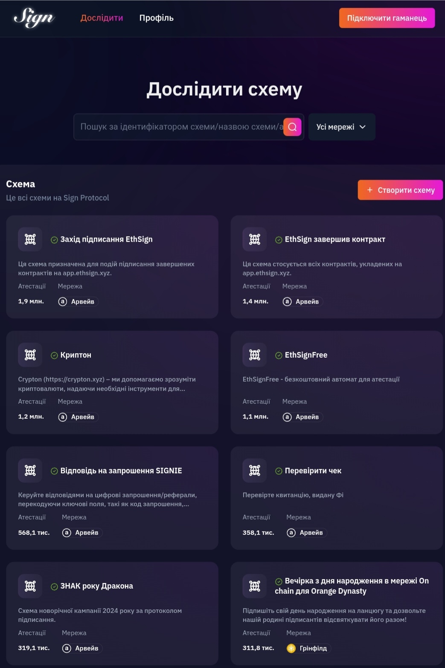Click 'Це всі схеми на Sign Protocol' text
This screenshot has width=445, height=668.
pyautogui.click(x=58, y=198)
